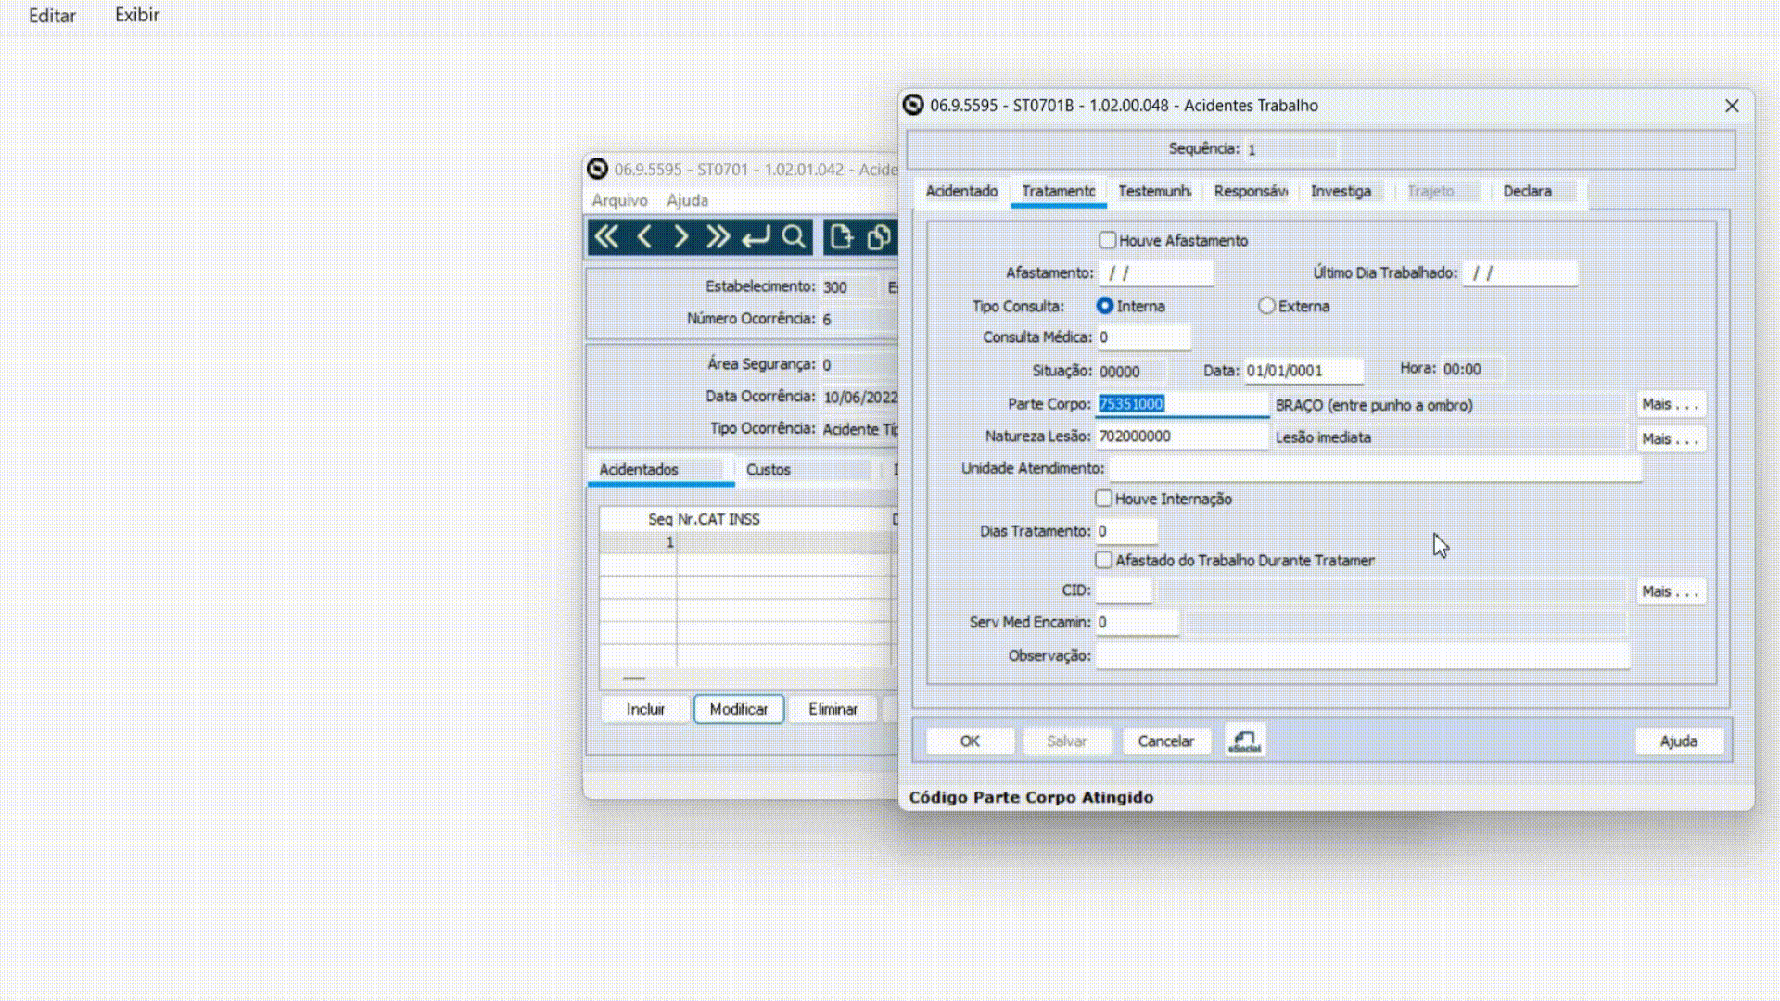The height and width of the screenshot is (1001, 1780).
Task: Switch to Investiga tab
Action: click(x=1341, y=191)
